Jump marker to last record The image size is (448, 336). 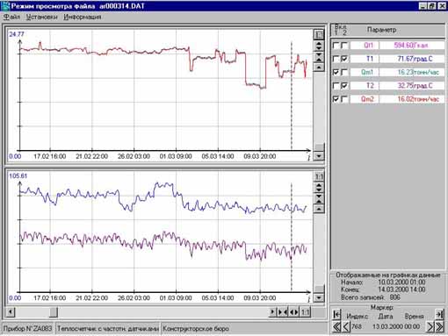pos(439,314)
